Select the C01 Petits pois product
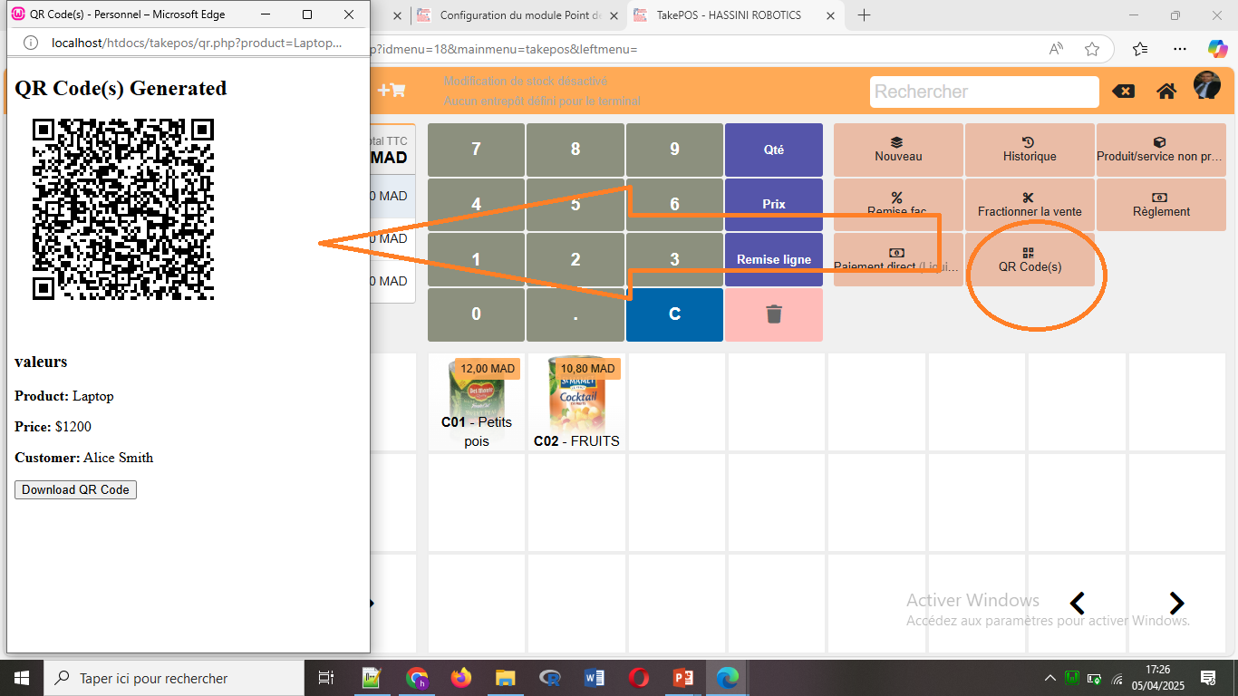The image size is (1238, 696). point(477,401)
